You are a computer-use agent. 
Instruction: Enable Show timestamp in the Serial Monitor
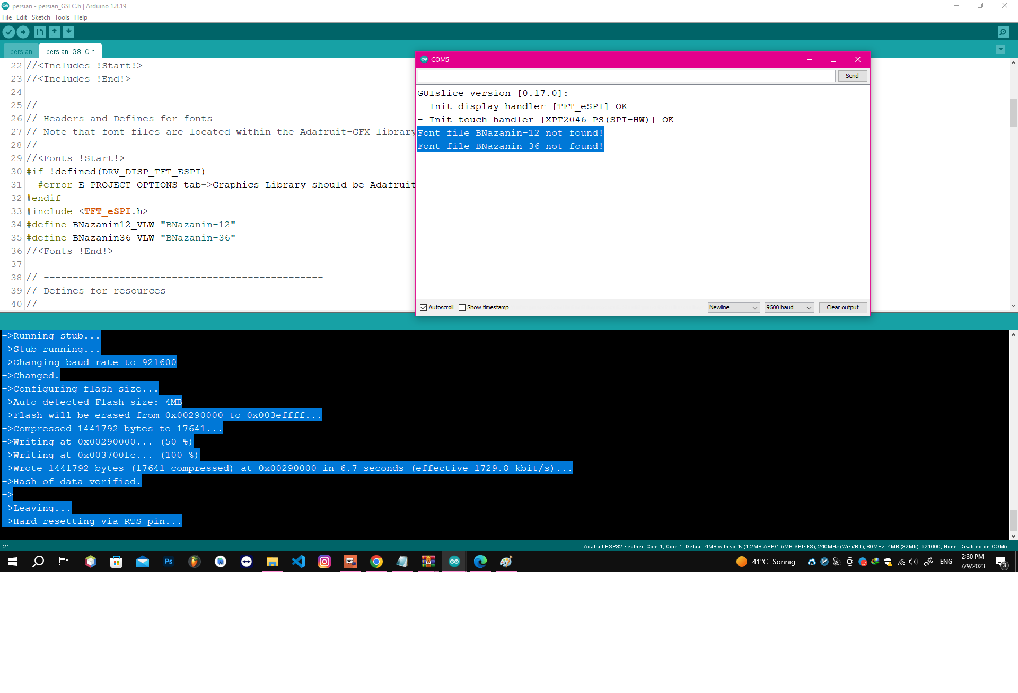tap(462, 307)
